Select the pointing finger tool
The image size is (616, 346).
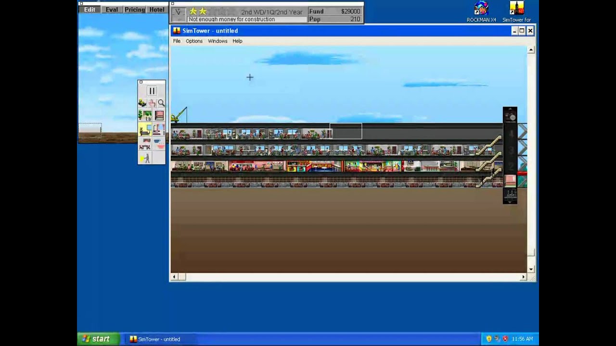tap(152, 103)
